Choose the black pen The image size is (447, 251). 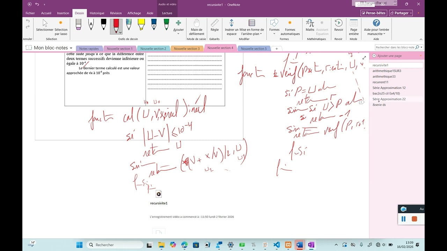(104, 24)
